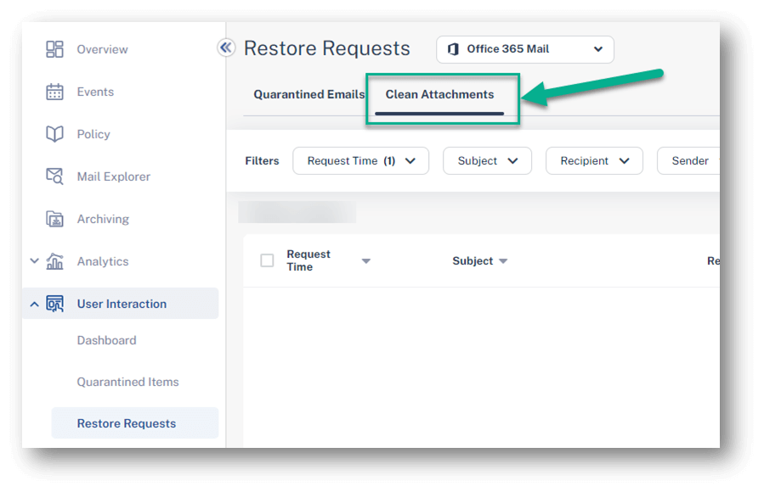Screen dimensions: 764x492
Task: Open the Subject filter dropdown
Action: coord(487,161)
